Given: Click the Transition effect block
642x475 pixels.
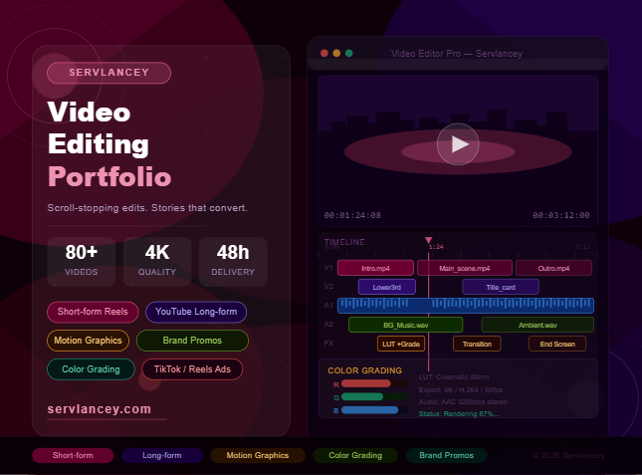Looking at the screenshot, I should [x=477, y=344].
